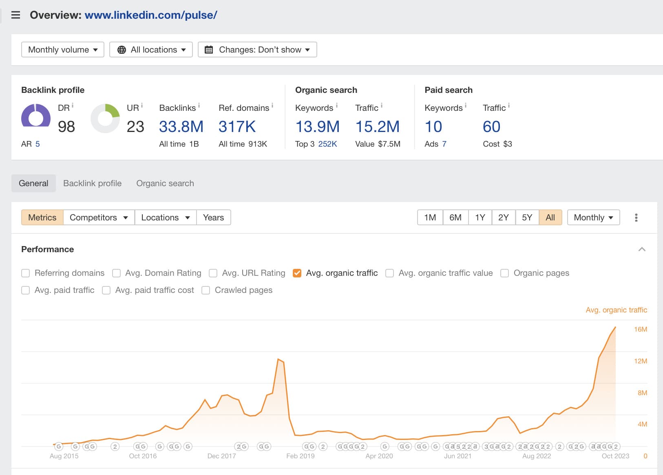Set chart range to 1Y
This screenshot has width=663, height=475.
click(x=480, y=218)
